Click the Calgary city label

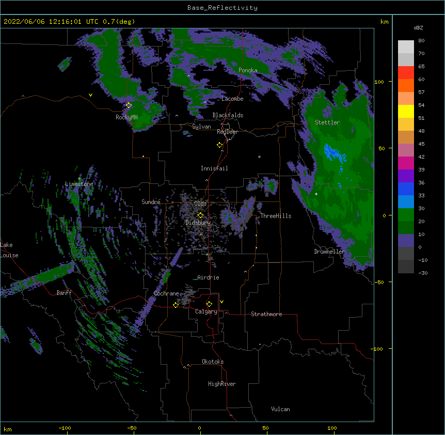206,312
